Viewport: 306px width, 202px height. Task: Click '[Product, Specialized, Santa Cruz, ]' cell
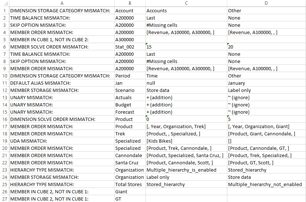pyautogui.click(x=186, y=155)
